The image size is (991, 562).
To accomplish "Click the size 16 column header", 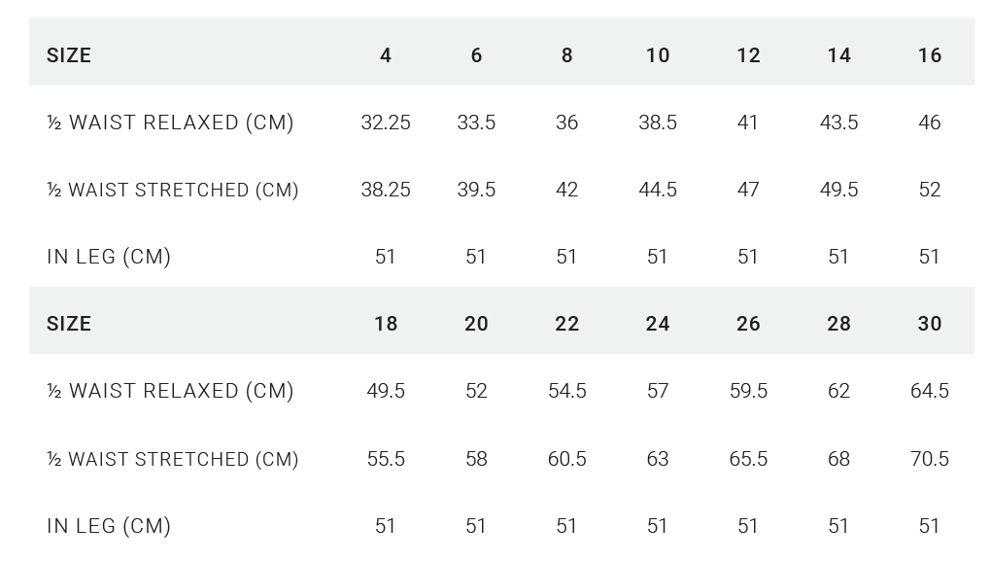I will click(x=930, y=55).
